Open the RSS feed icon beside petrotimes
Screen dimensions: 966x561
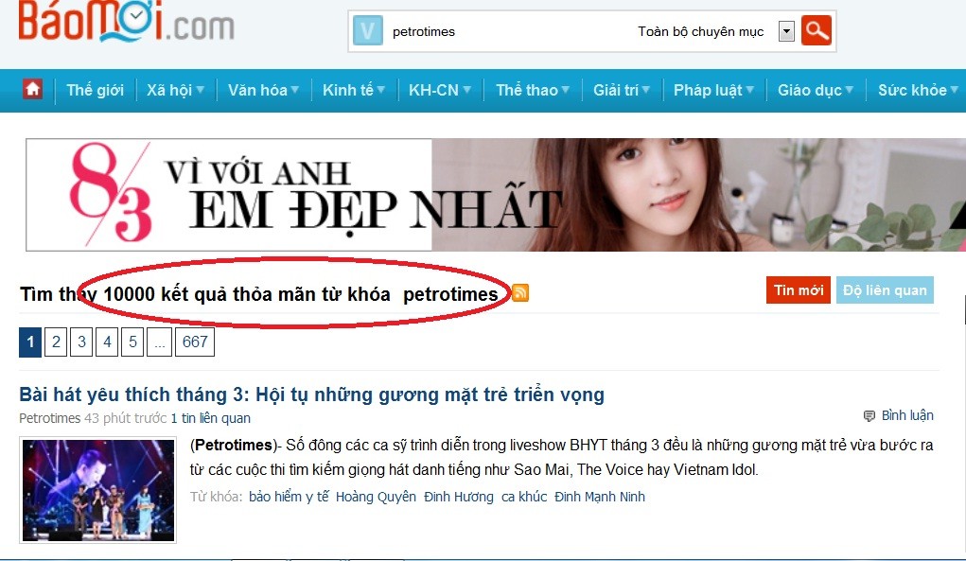tap(520, 293)
